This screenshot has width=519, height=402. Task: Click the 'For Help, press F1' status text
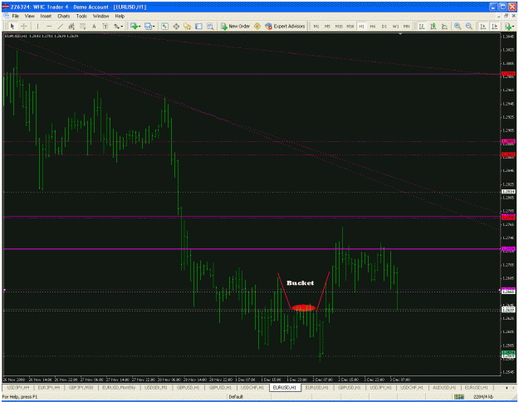tap(20, 397)
